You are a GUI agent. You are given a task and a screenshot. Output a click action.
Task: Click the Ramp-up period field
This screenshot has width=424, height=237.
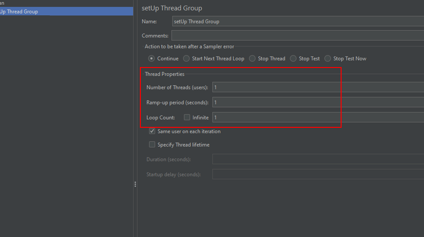(x=318, y=102)
